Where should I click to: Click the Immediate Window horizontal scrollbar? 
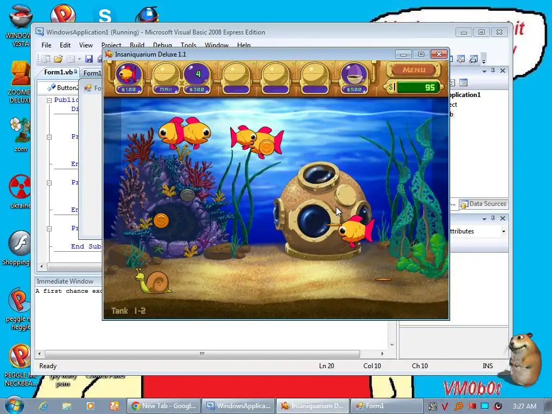(x=203, y=354)
